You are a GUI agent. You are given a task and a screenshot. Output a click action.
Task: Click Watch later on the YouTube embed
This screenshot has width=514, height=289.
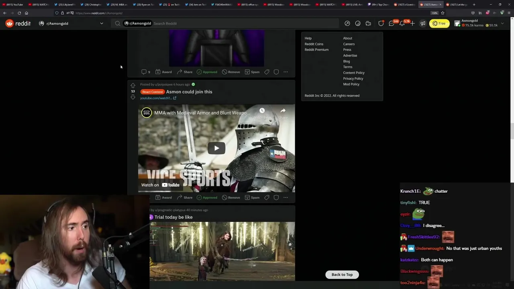pos(262,113)
